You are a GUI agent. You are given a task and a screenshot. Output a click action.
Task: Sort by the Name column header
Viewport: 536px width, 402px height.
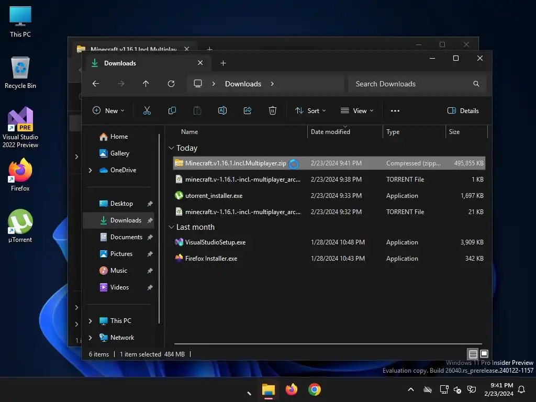pos(189,132)
